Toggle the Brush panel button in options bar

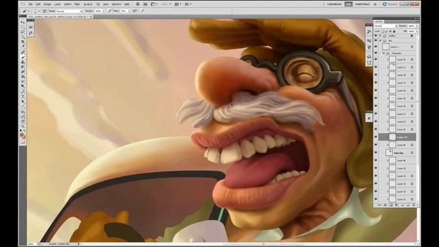click(45, 11)
